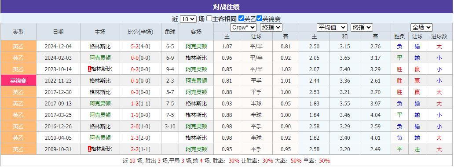Click the 胜负 column header
The height and width of the screenshot is (167, 454).
[x=399, y=36]
